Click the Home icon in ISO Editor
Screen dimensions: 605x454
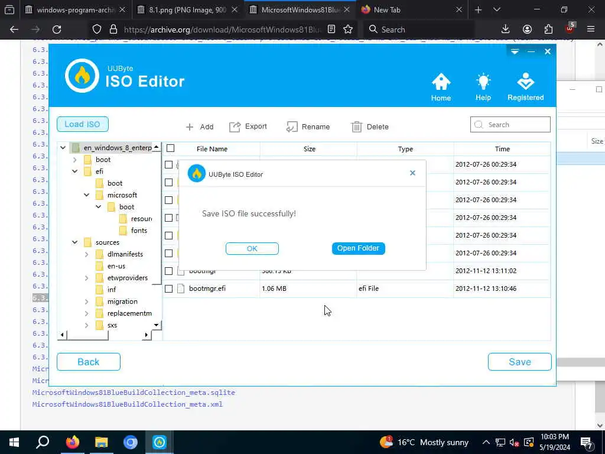[441, 82]
